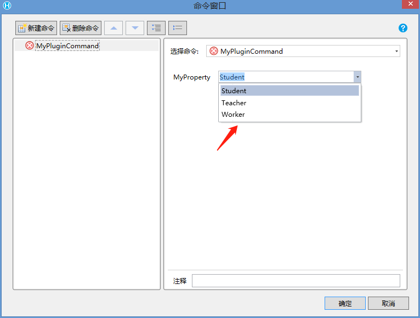
Task: Click the 选择命令 label text
Action: [x=185, y=51]
